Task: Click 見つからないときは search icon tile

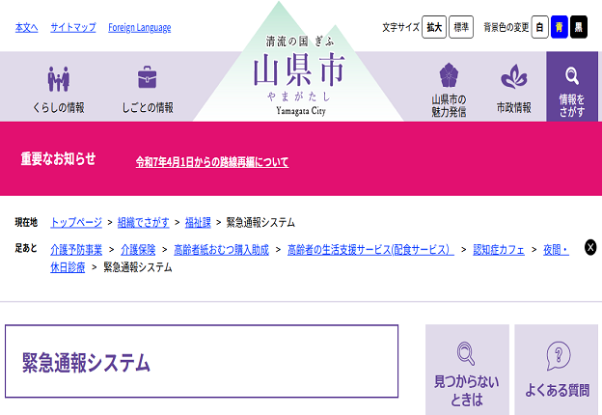Action: (x=467, y=370)
